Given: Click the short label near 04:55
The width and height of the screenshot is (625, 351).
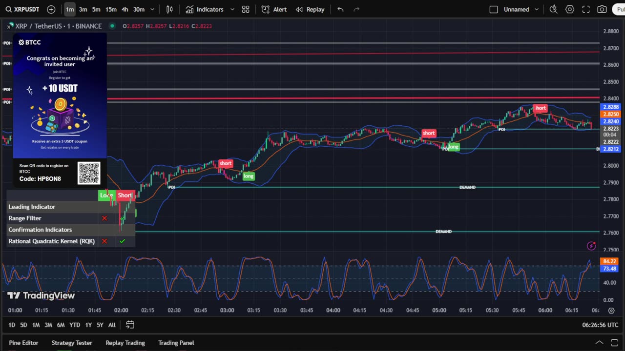Looking at the screenshot, I should [428, 133].
